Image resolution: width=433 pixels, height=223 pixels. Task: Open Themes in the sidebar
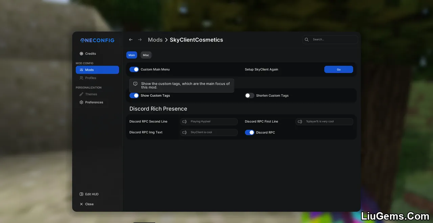(97, 94)
